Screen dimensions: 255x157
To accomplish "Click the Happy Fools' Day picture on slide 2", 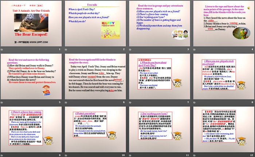I will [x=110, y=30].
